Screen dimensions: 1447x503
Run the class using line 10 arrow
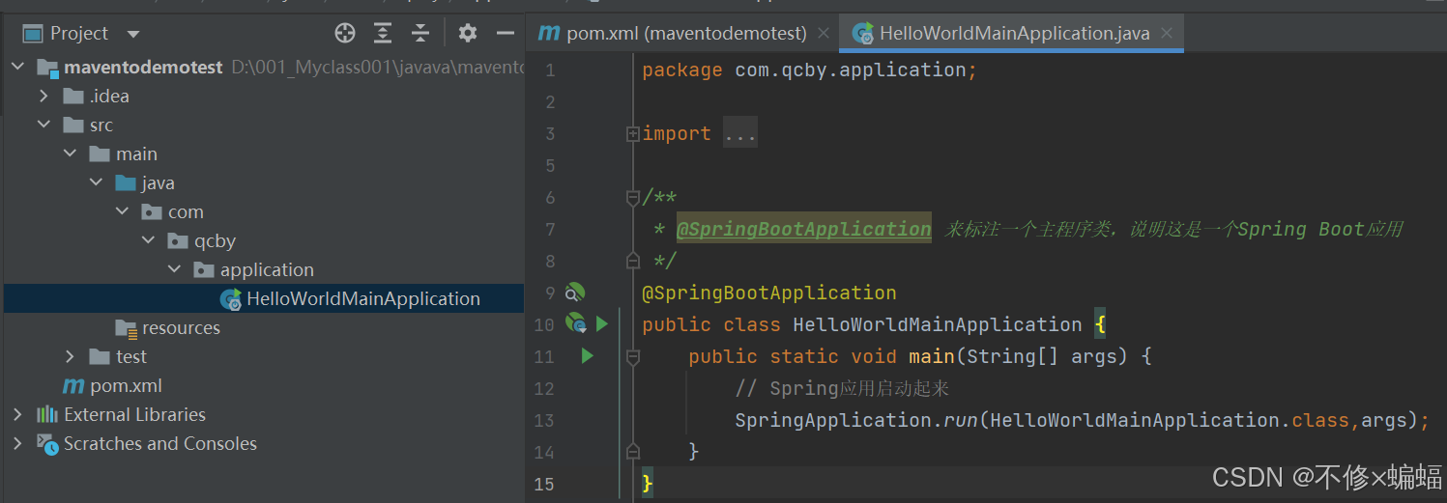pyautogui.click(x=602, y=324)
